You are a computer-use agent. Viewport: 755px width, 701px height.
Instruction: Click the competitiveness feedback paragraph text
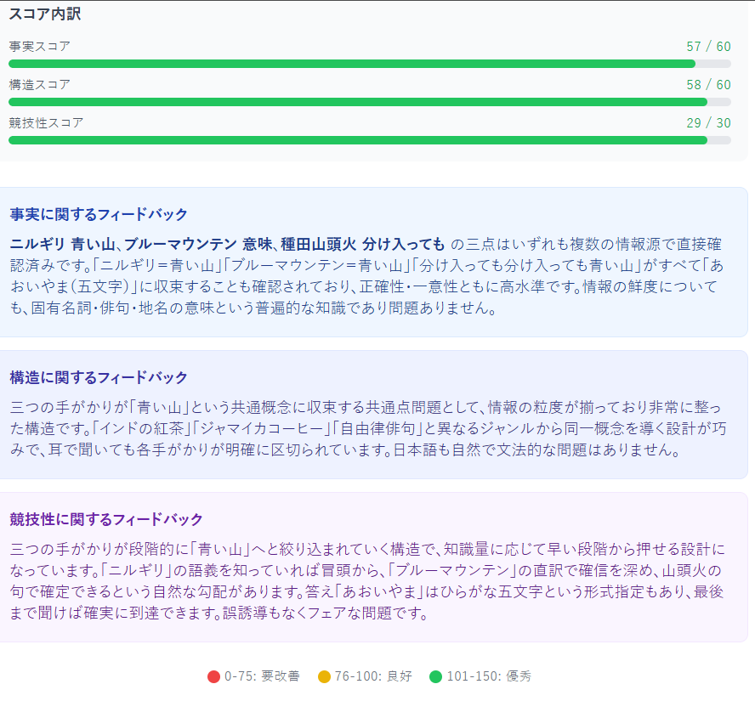pos(367,581)
